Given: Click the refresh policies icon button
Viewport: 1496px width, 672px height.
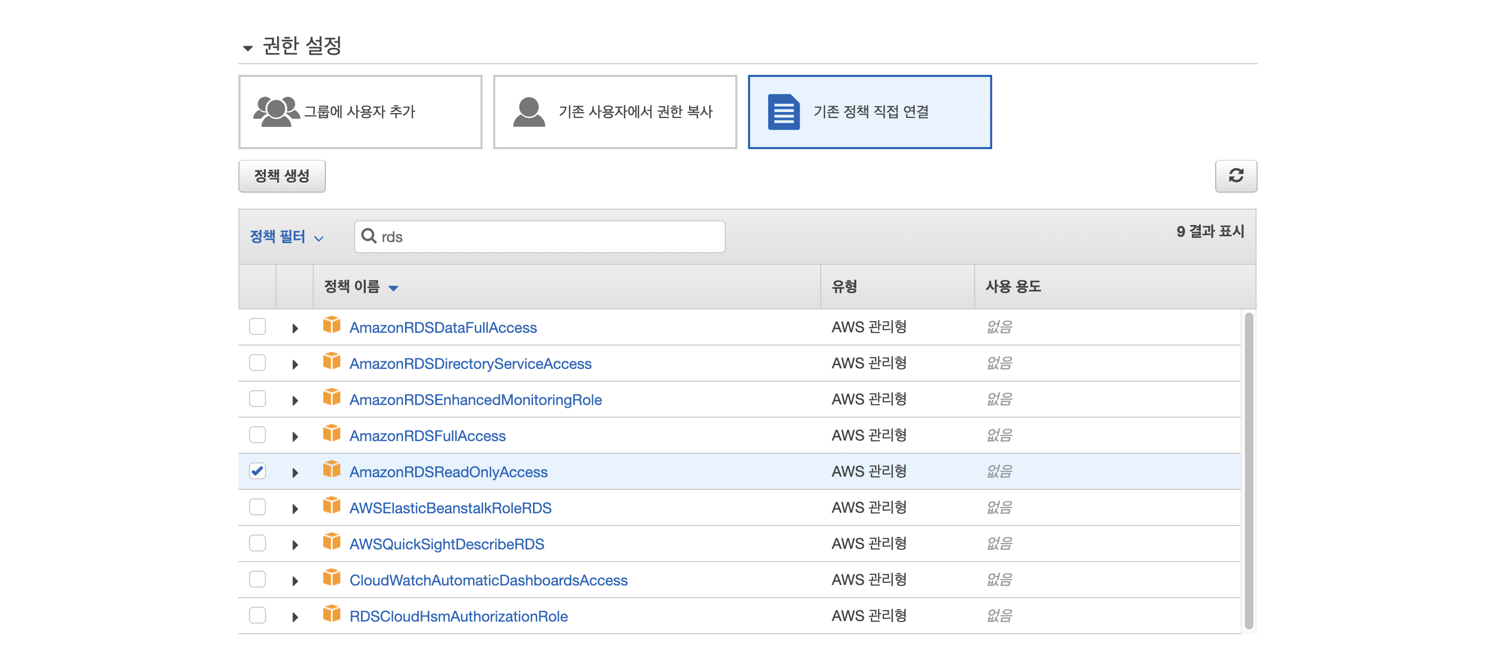Looking at the screenshot, I should click(x=1235, y=175).
